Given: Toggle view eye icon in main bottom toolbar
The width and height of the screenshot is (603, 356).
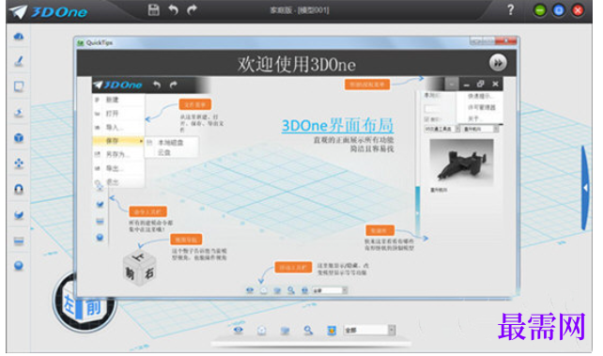Looking at the screenshot, I should coord(239,330).
